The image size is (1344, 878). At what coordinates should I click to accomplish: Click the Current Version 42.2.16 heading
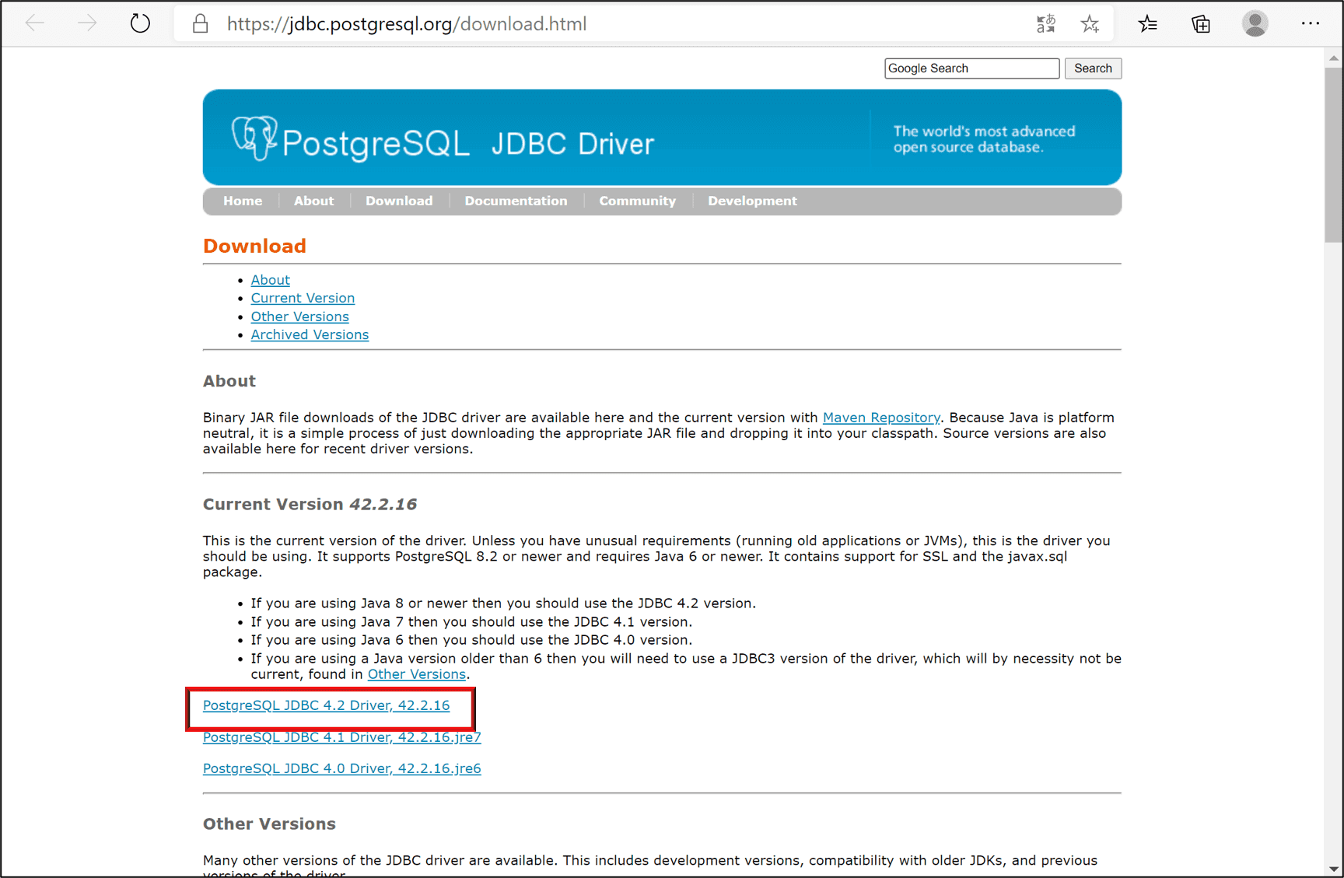[310, 504]
